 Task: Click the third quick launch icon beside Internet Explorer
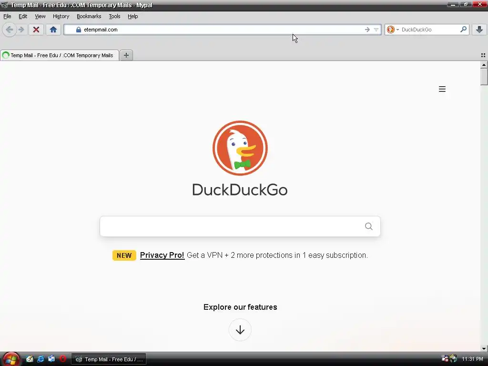[51, 359]
